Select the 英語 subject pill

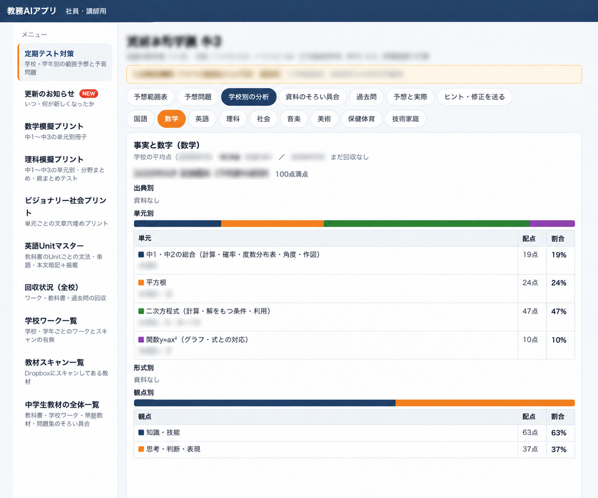pos(202,119)
